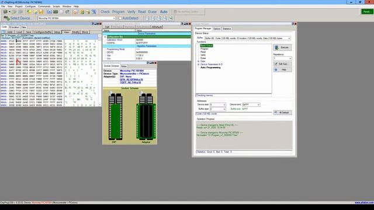This screenshot has height=210, width=374.
Task: Click the Edit button in device parameters window
Action: pos(108,27)
